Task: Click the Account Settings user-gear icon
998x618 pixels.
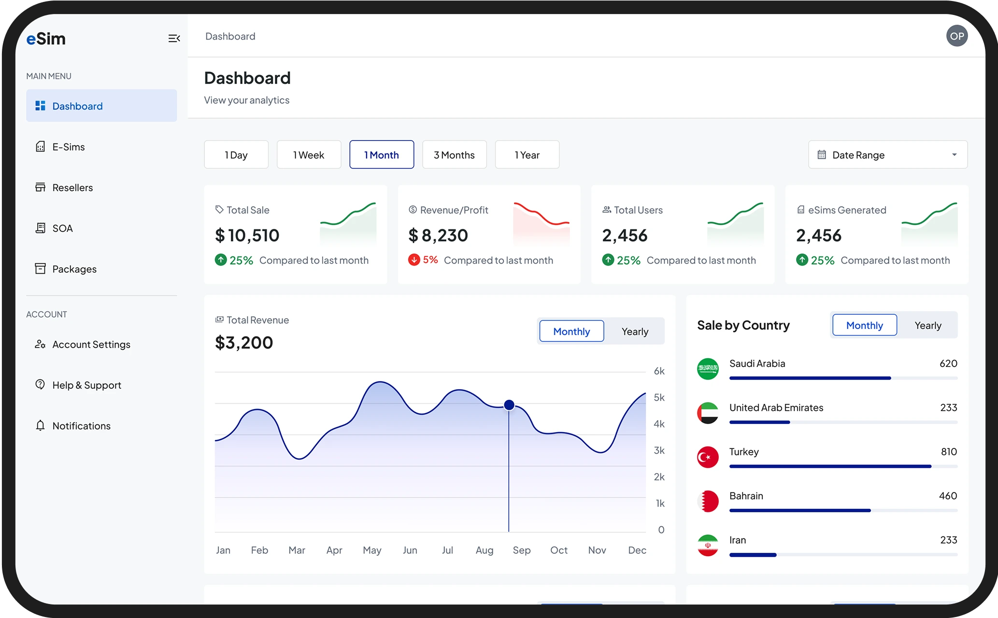Action: pyautogui.click(x=41, y=344)
